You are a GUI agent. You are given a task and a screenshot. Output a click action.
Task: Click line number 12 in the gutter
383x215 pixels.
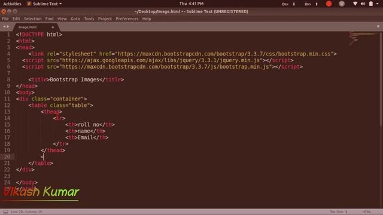pyautogui.click(x=7, y=105)
